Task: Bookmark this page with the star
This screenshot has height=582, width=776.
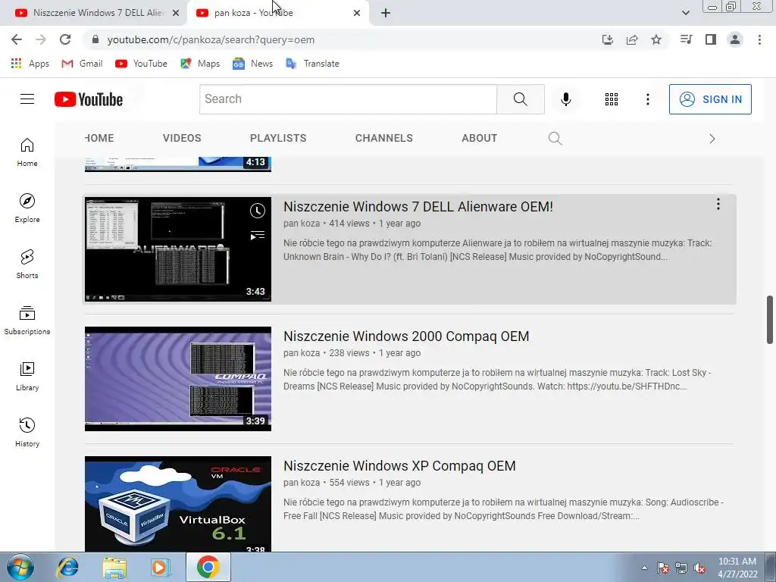Action: (x=656, y=39)
